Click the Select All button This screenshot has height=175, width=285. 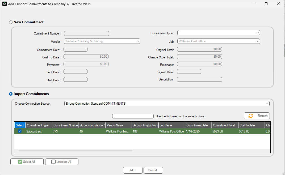pyautogui.click(x=27, y=162)
